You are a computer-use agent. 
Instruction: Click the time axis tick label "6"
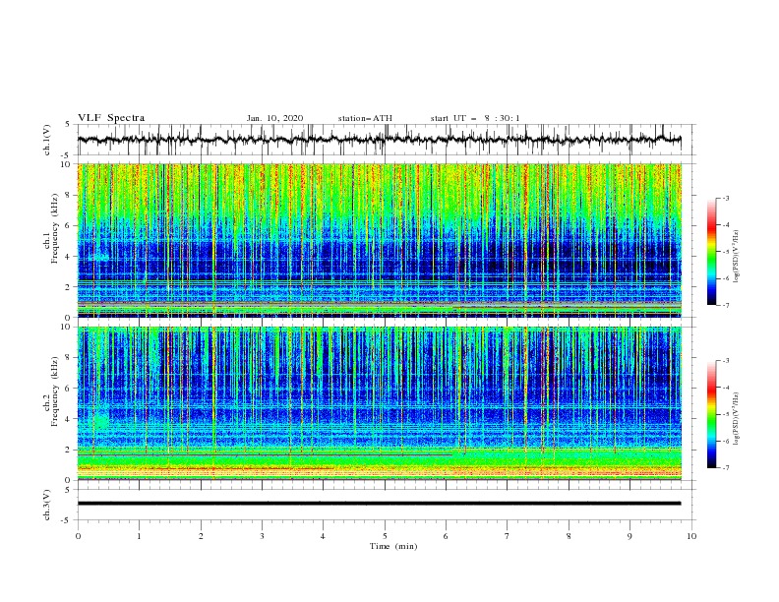[446, 536]
